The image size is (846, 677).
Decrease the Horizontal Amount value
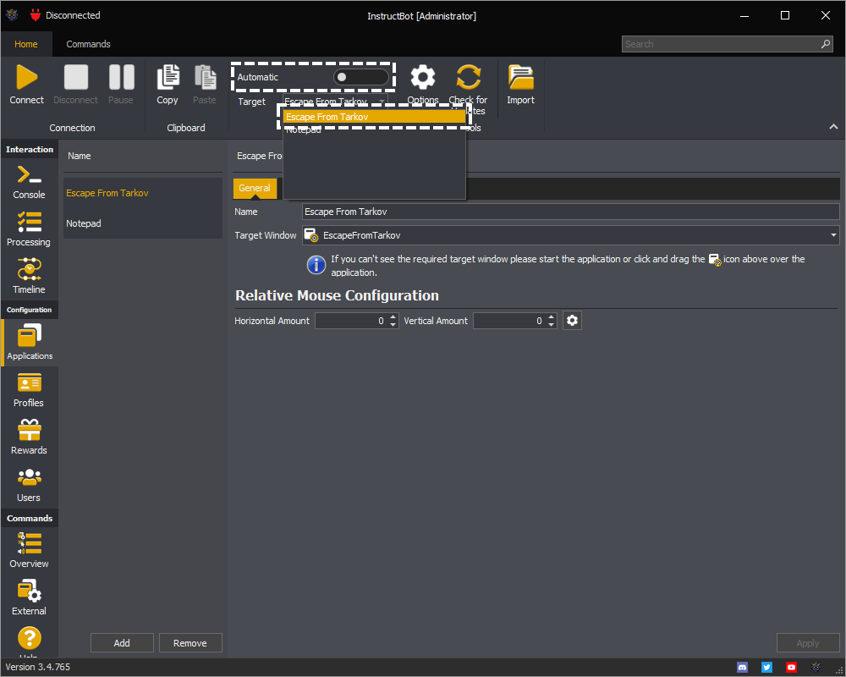[393, 324]
